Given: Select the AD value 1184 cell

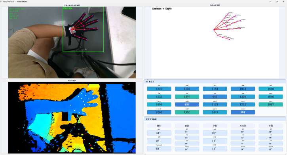Looking at the screenshot, I should coord(215,89).
